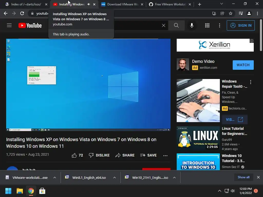Viewport: 263px width, 197px height.
Task: Open YouTube settings three-dot menu
Action: tap(220, 25)
